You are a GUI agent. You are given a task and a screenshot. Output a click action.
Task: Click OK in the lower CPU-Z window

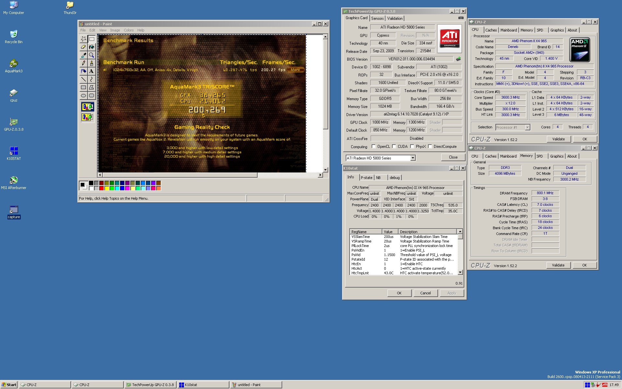click(584, 265)
